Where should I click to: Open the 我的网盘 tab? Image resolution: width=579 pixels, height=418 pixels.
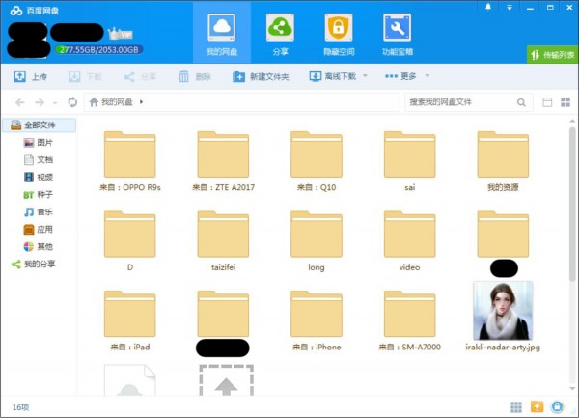point(222,34)
